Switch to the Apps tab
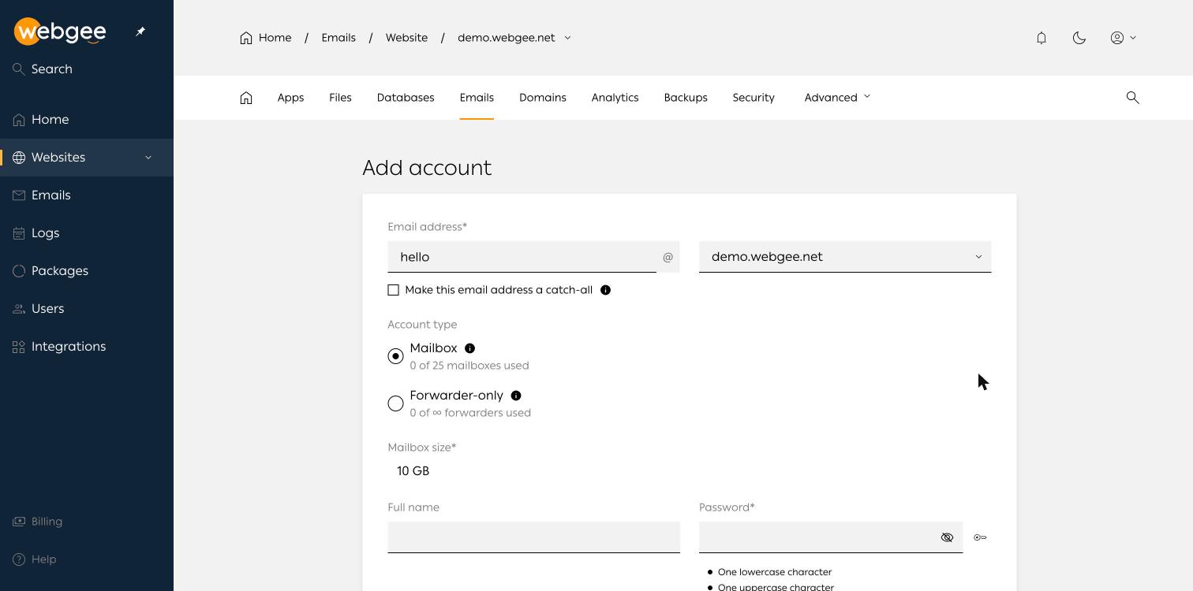This screenshot has width=1193, height=591. point(290,98)
